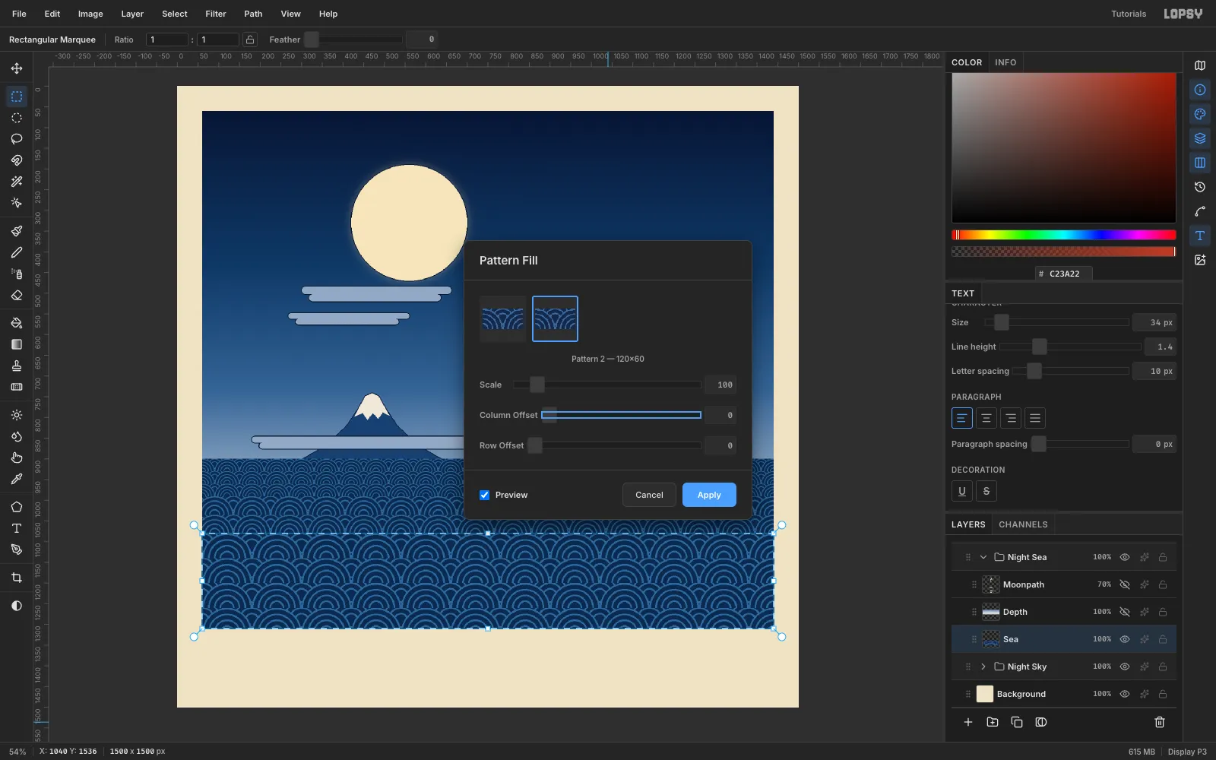
Task: Apply the pattern fill
Action: [709, 495]
